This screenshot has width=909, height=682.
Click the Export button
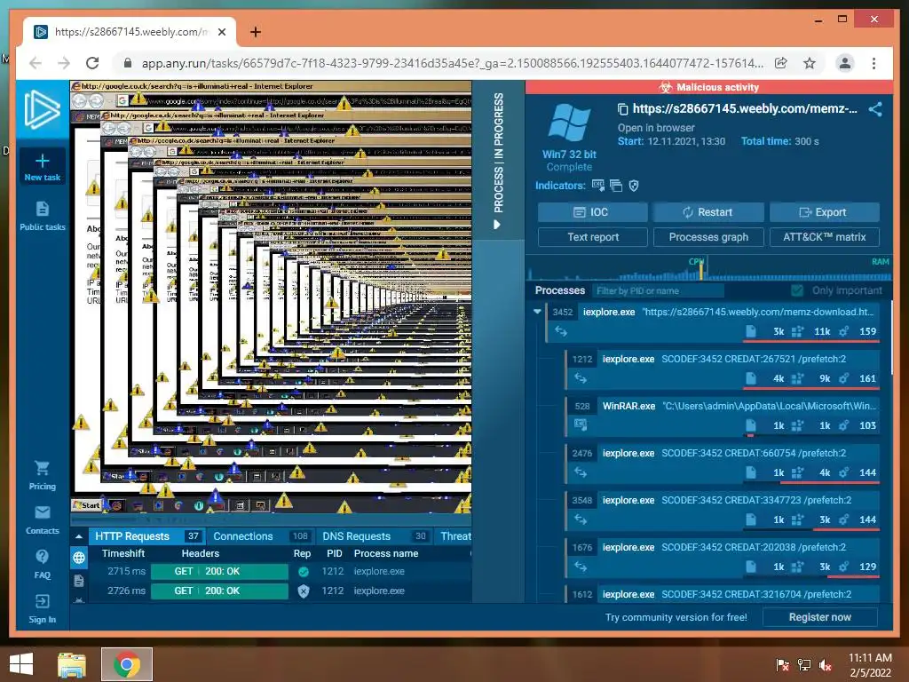coord(824,212)
